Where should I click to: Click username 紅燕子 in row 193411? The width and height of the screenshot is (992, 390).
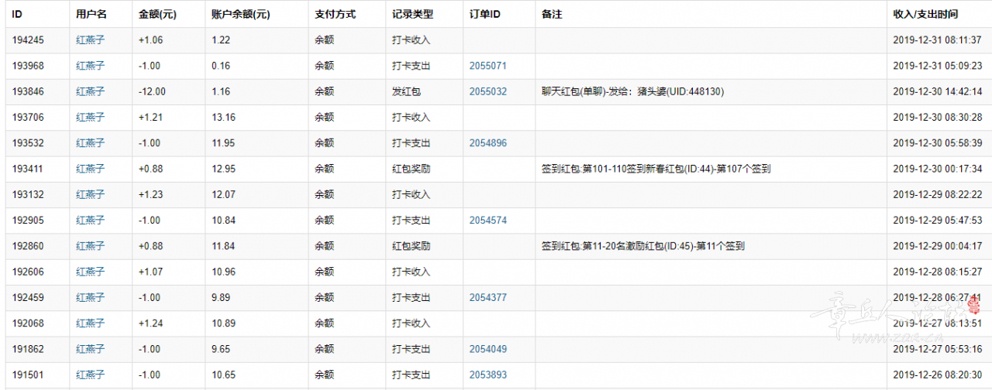(90, 169)
